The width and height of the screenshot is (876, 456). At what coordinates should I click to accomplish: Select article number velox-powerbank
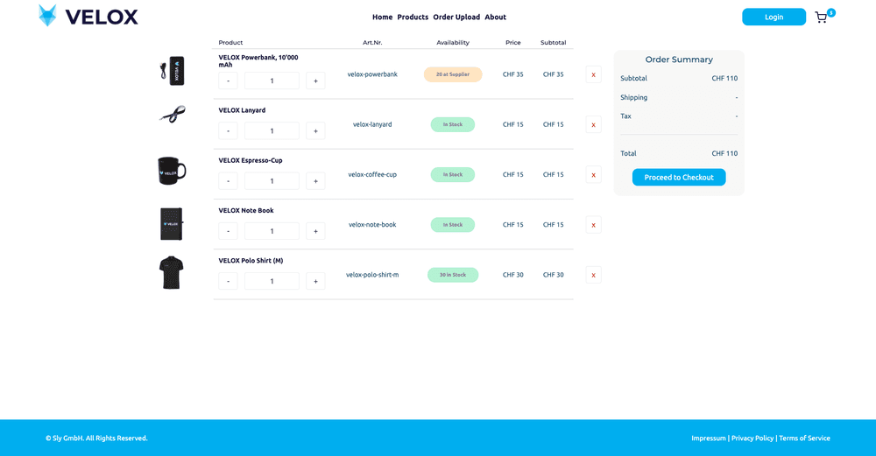click(372, 74)
